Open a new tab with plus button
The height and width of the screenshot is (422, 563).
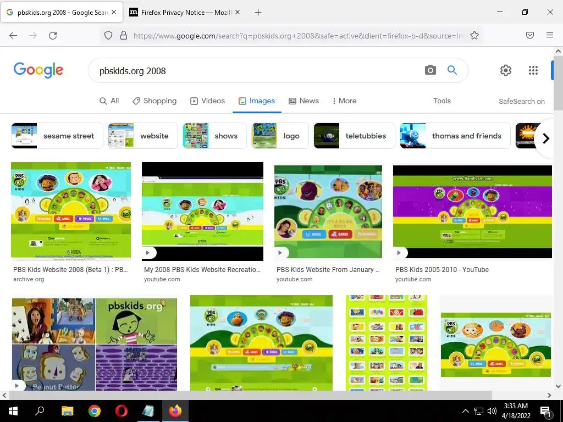click(x=258, y=13)
